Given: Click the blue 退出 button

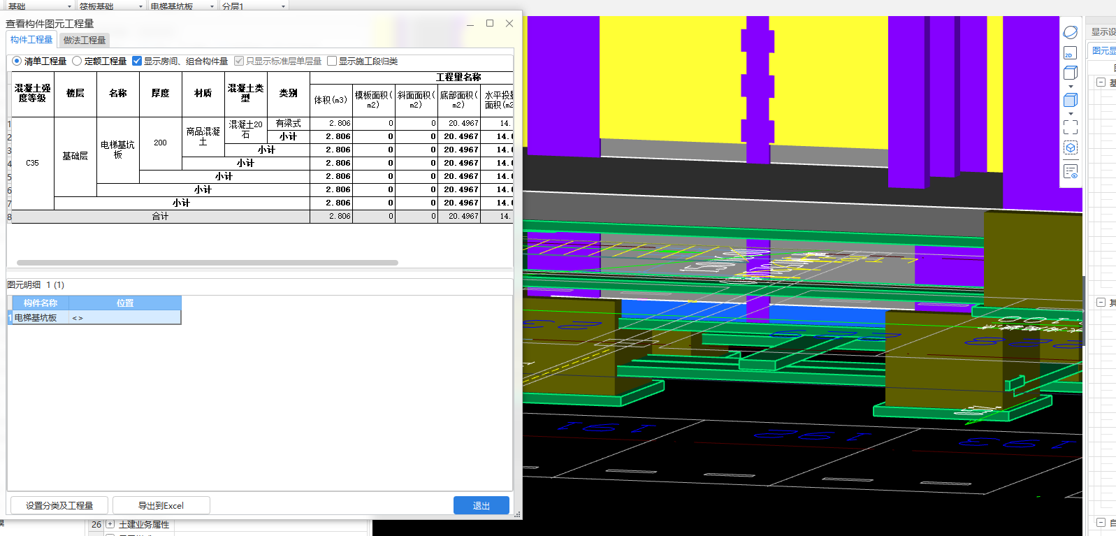Looking at the screenshot, I should [x=481, y=505].
